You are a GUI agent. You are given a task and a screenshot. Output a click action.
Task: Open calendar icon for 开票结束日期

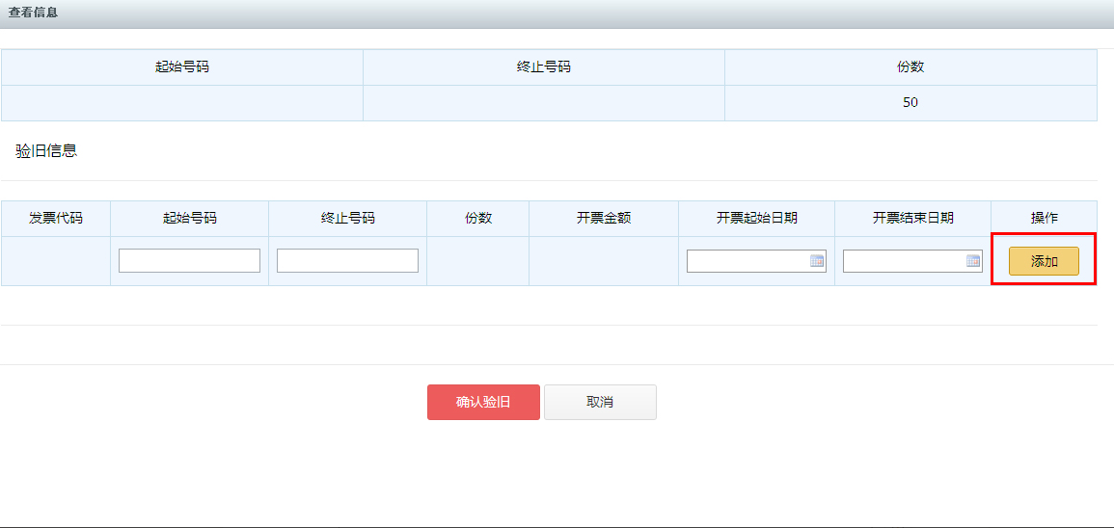coord(973,261)
